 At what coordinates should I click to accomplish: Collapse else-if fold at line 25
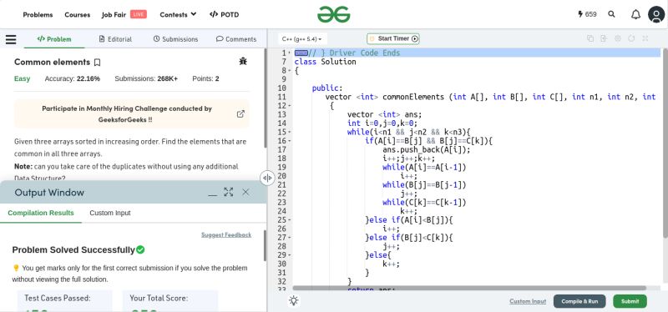click(x=290, y=220)
